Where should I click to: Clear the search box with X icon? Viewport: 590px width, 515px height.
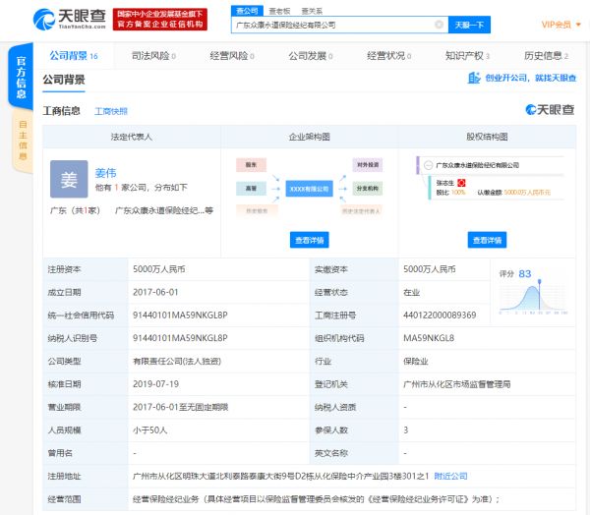tap(438, 25)
